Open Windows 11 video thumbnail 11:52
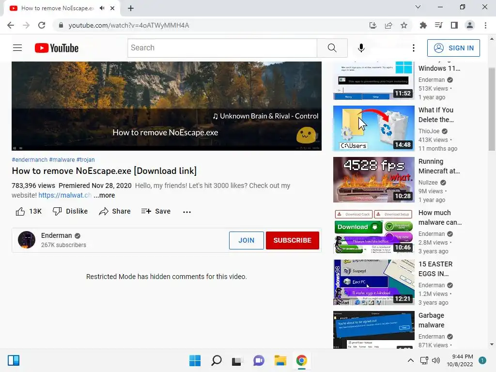 coord(373,80)
